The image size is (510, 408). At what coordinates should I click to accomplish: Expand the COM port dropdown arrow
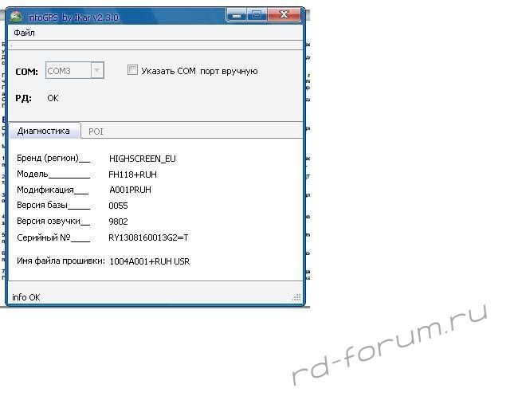click(x=96, y=71)
